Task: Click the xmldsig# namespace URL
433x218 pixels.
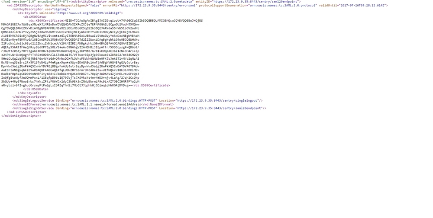Action: tap(88, 13)
